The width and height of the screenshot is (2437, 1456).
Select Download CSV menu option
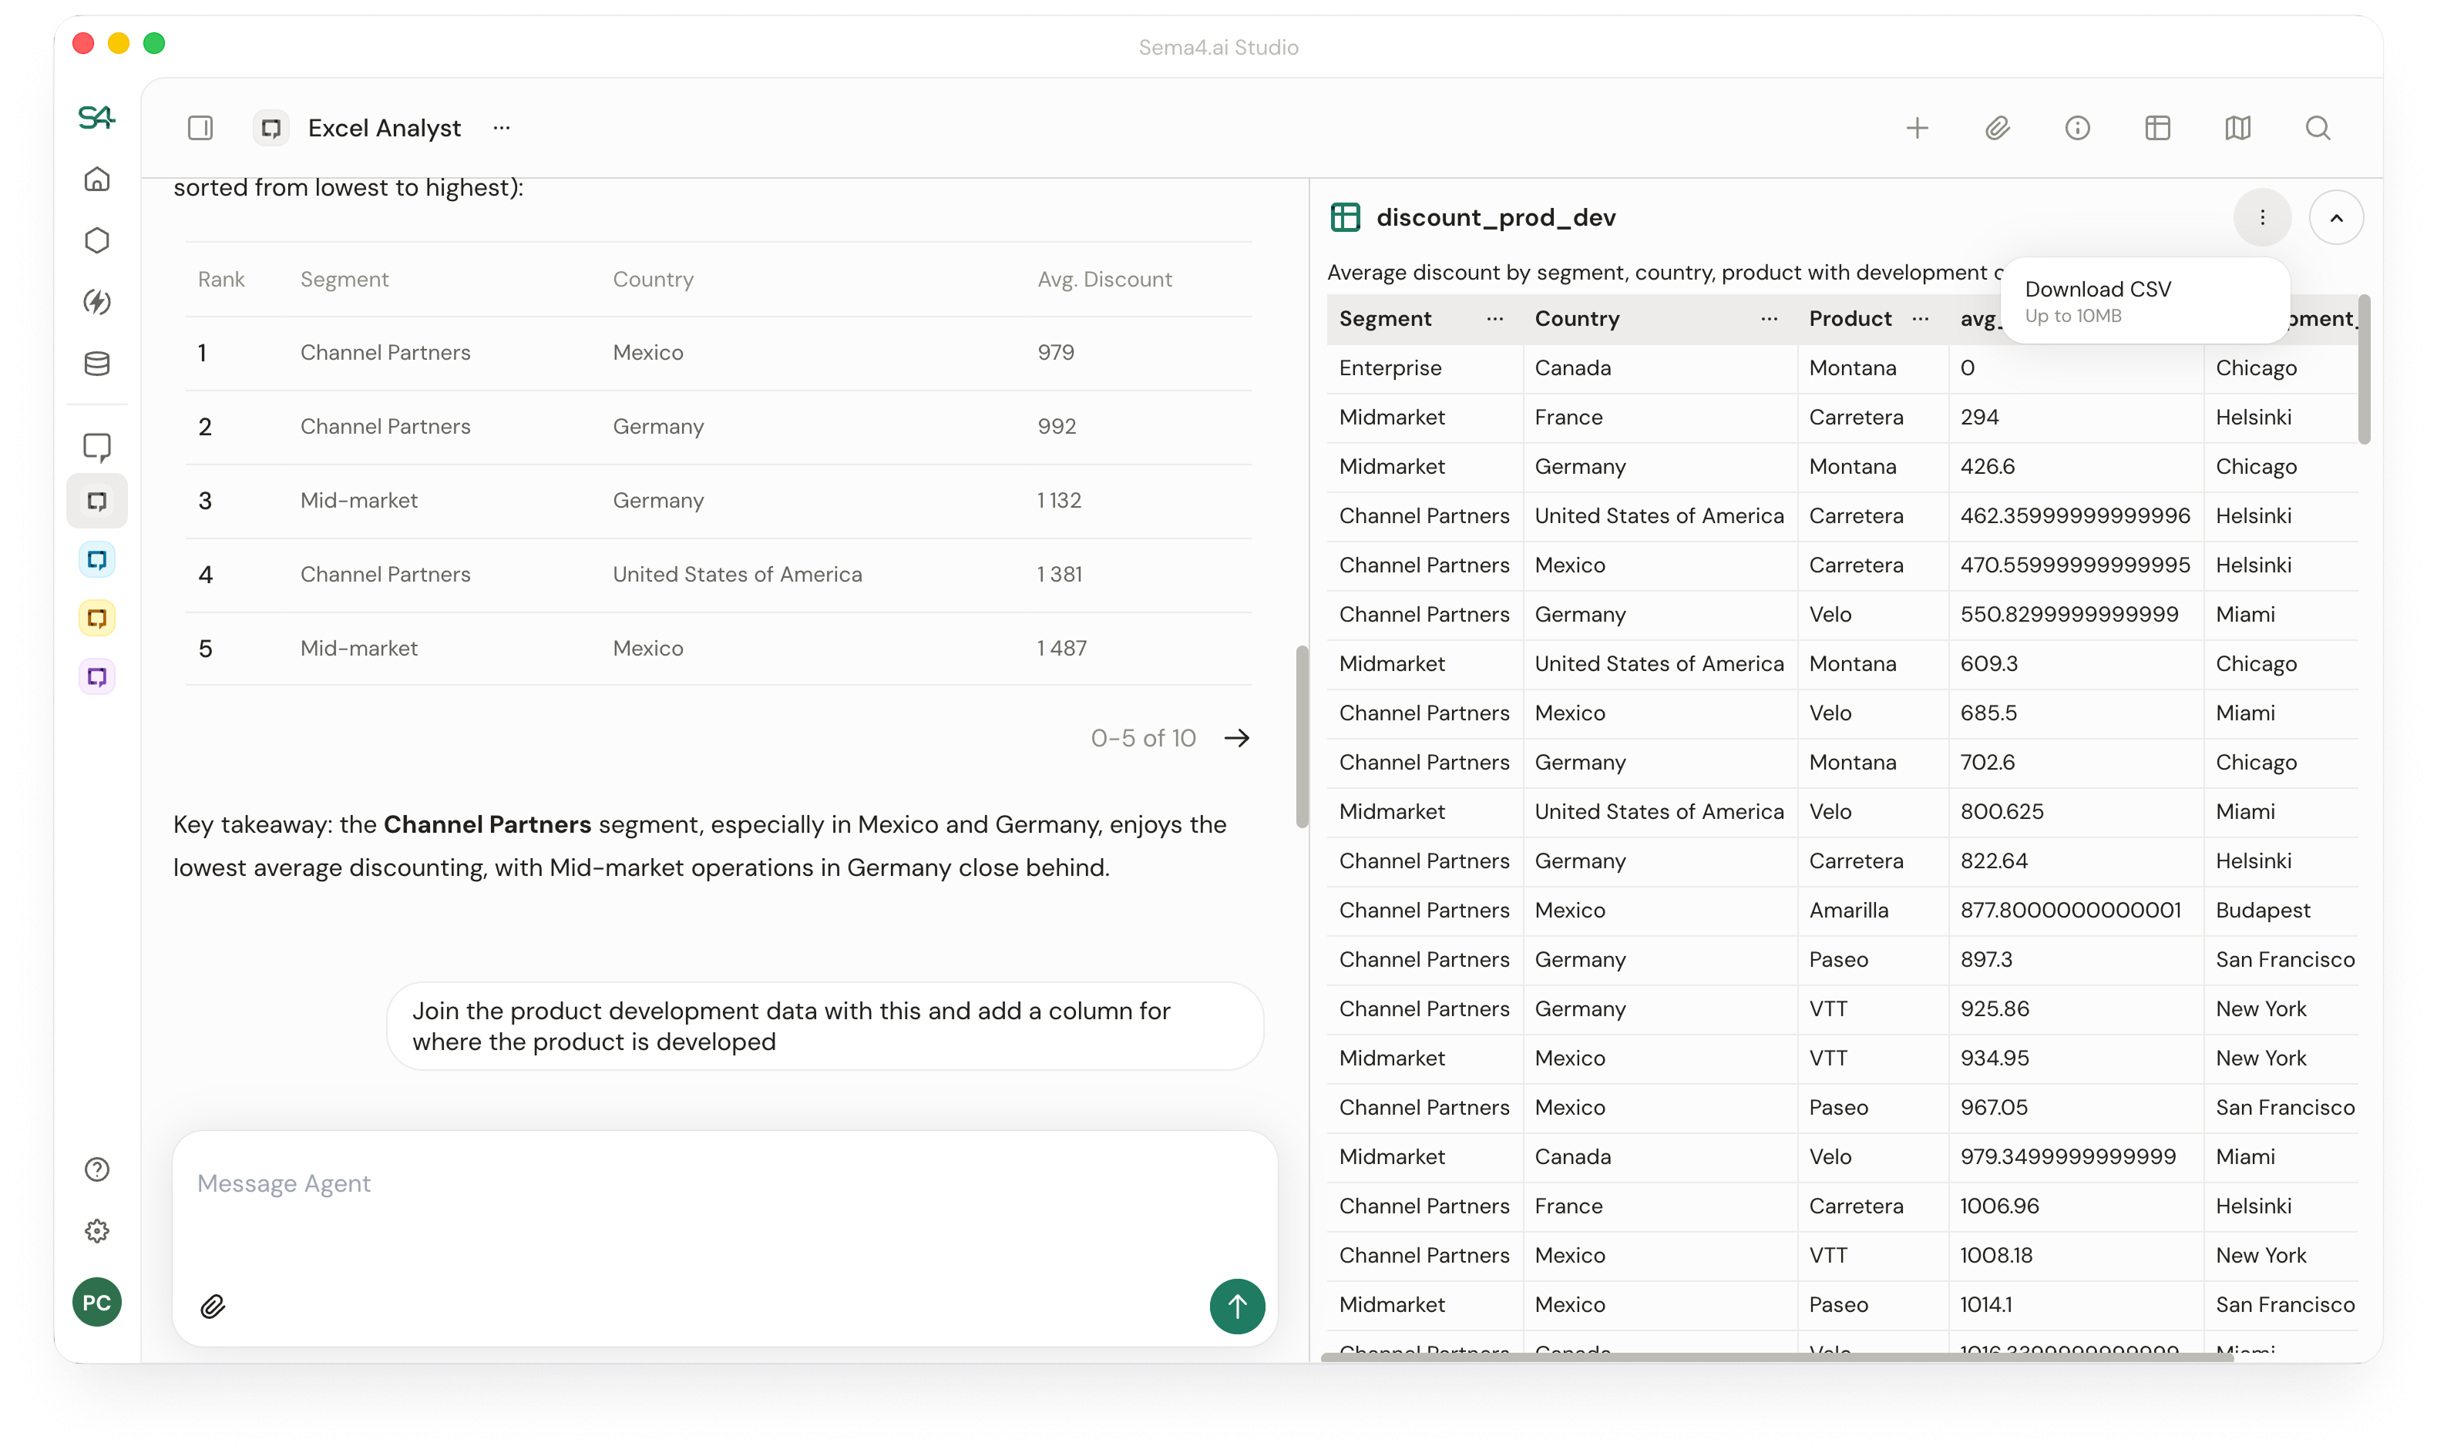tap(2097, 290)
